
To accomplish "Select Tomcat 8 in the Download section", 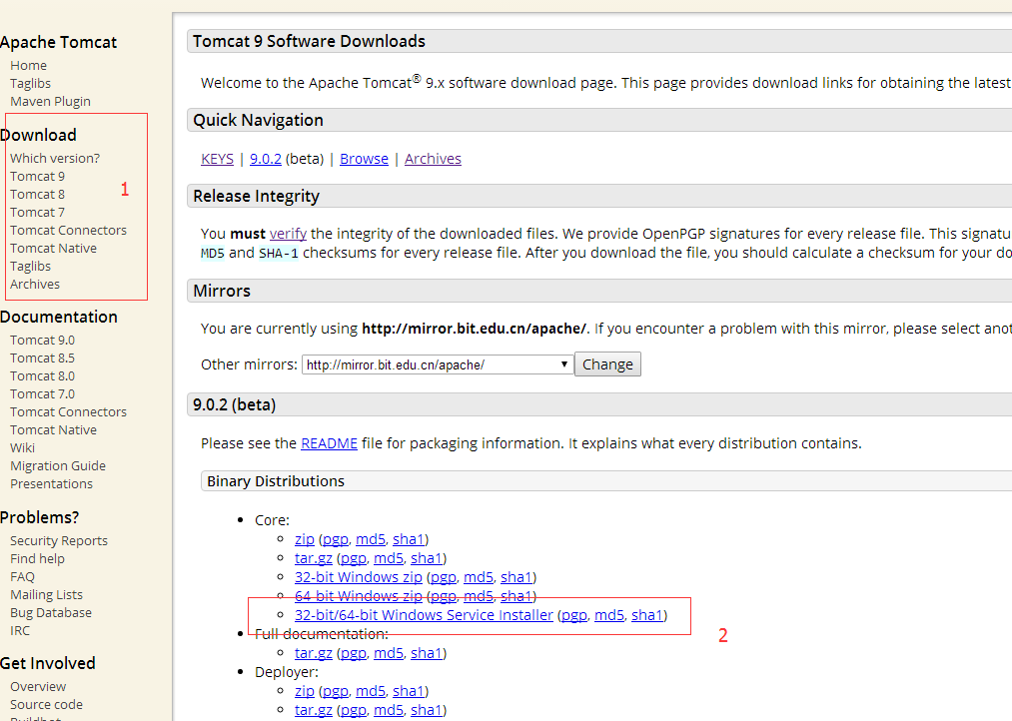I will 37,194.
